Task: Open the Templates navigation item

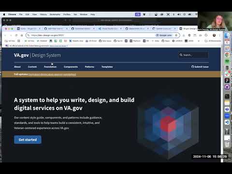Action: click(107, 67)
